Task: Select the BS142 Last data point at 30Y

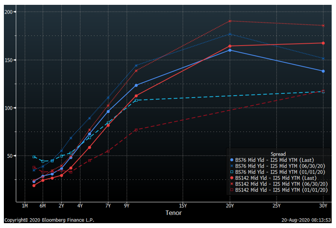Action: 323,43
